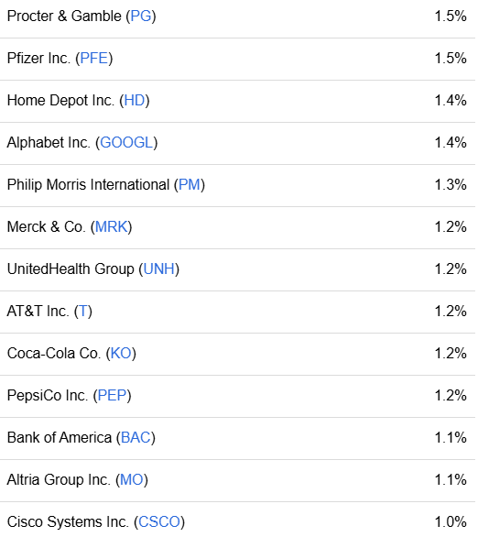Open the PM ticker link
478x537 pixels.
point(190,184)
